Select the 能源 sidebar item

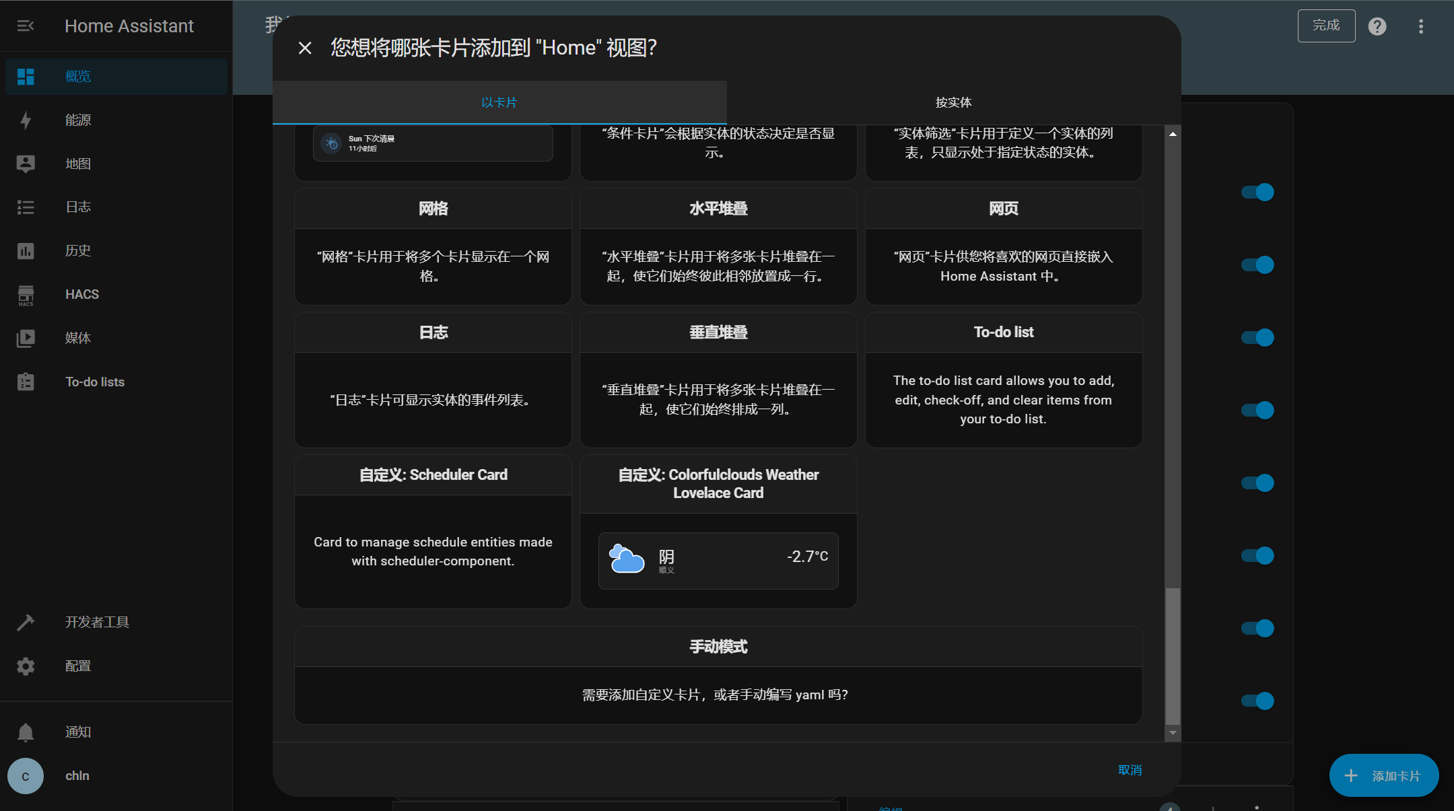[116, 120]
